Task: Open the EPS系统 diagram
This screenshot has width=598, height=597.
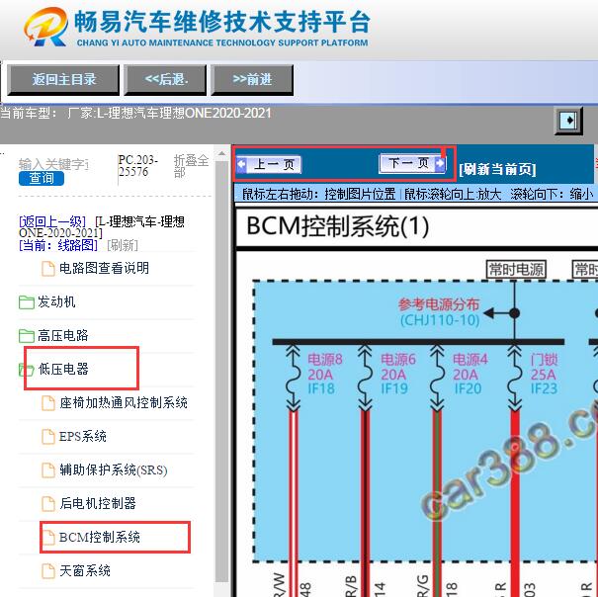Action: [83, 437]
